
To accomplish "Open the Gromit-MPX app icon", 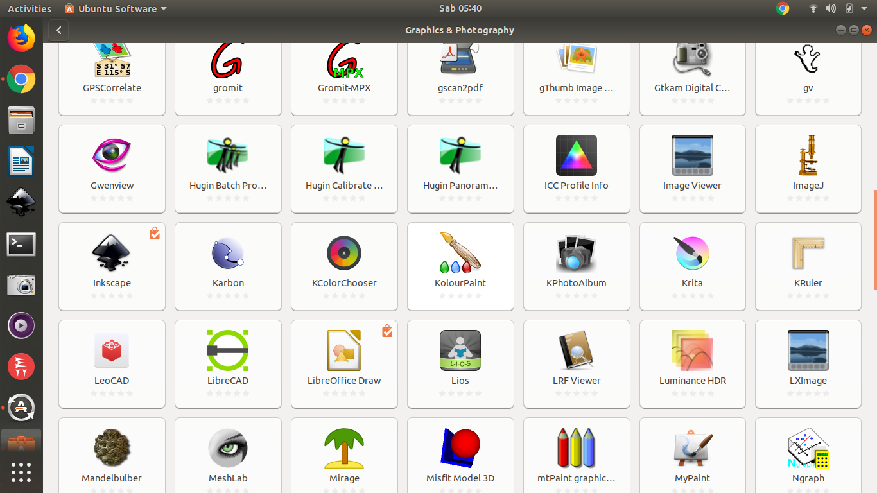I will [x=344, y=60].
